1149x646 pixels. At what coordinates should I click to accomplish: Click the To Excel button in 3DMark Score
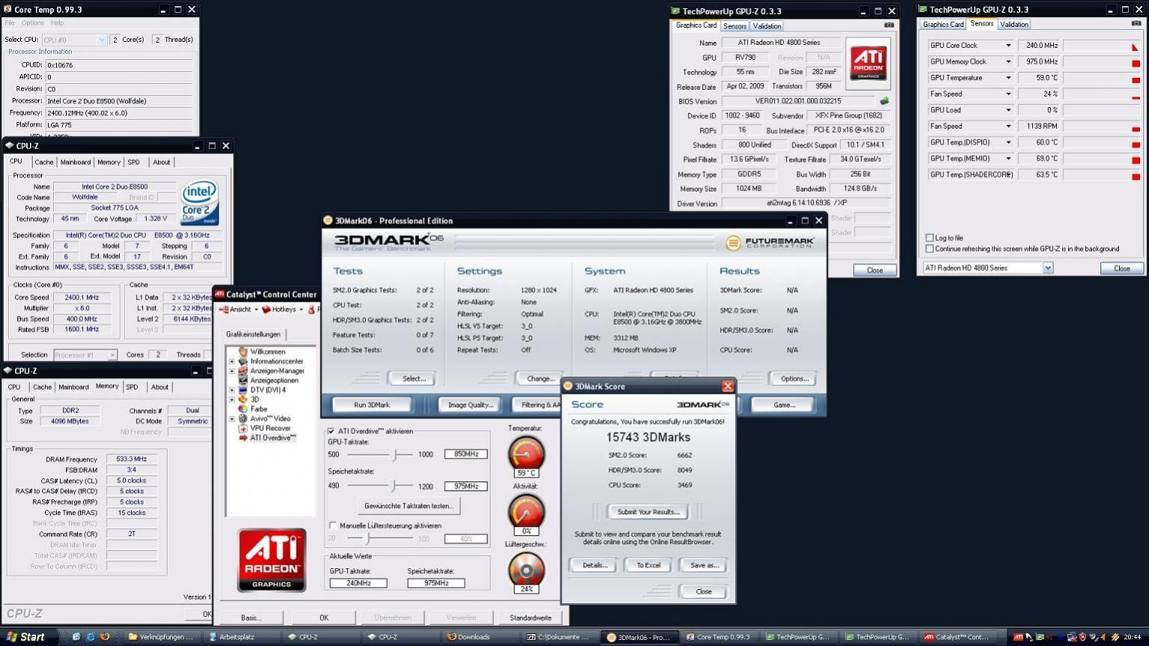[x=648, y=565]
